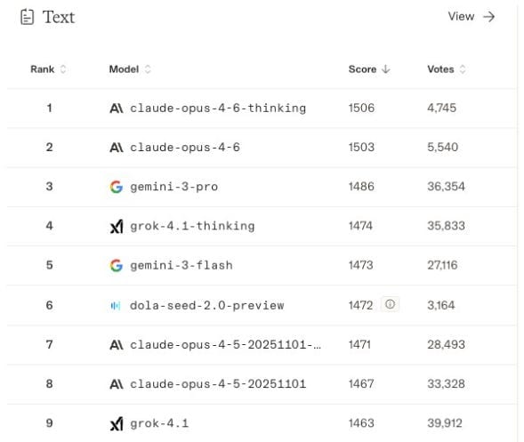Select claude-opus-4-5-20251101 in rank 8
The height and width of the screenshot is (442, 524).
pyautogui.click(x=218, y=384)
